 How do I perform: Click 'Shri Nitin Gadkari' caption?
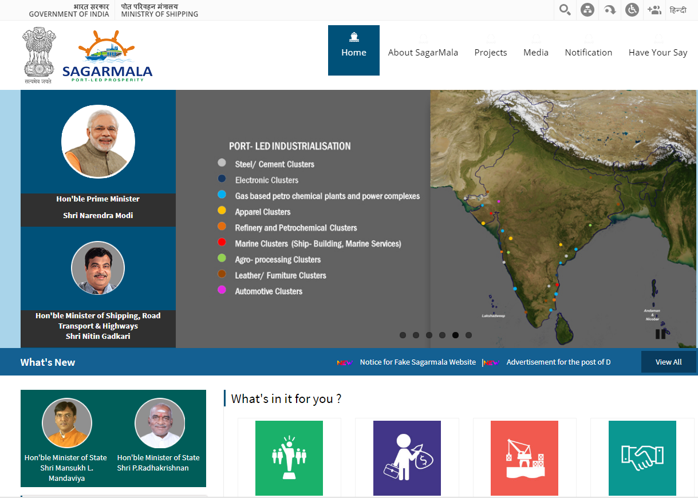click(98, 336)
